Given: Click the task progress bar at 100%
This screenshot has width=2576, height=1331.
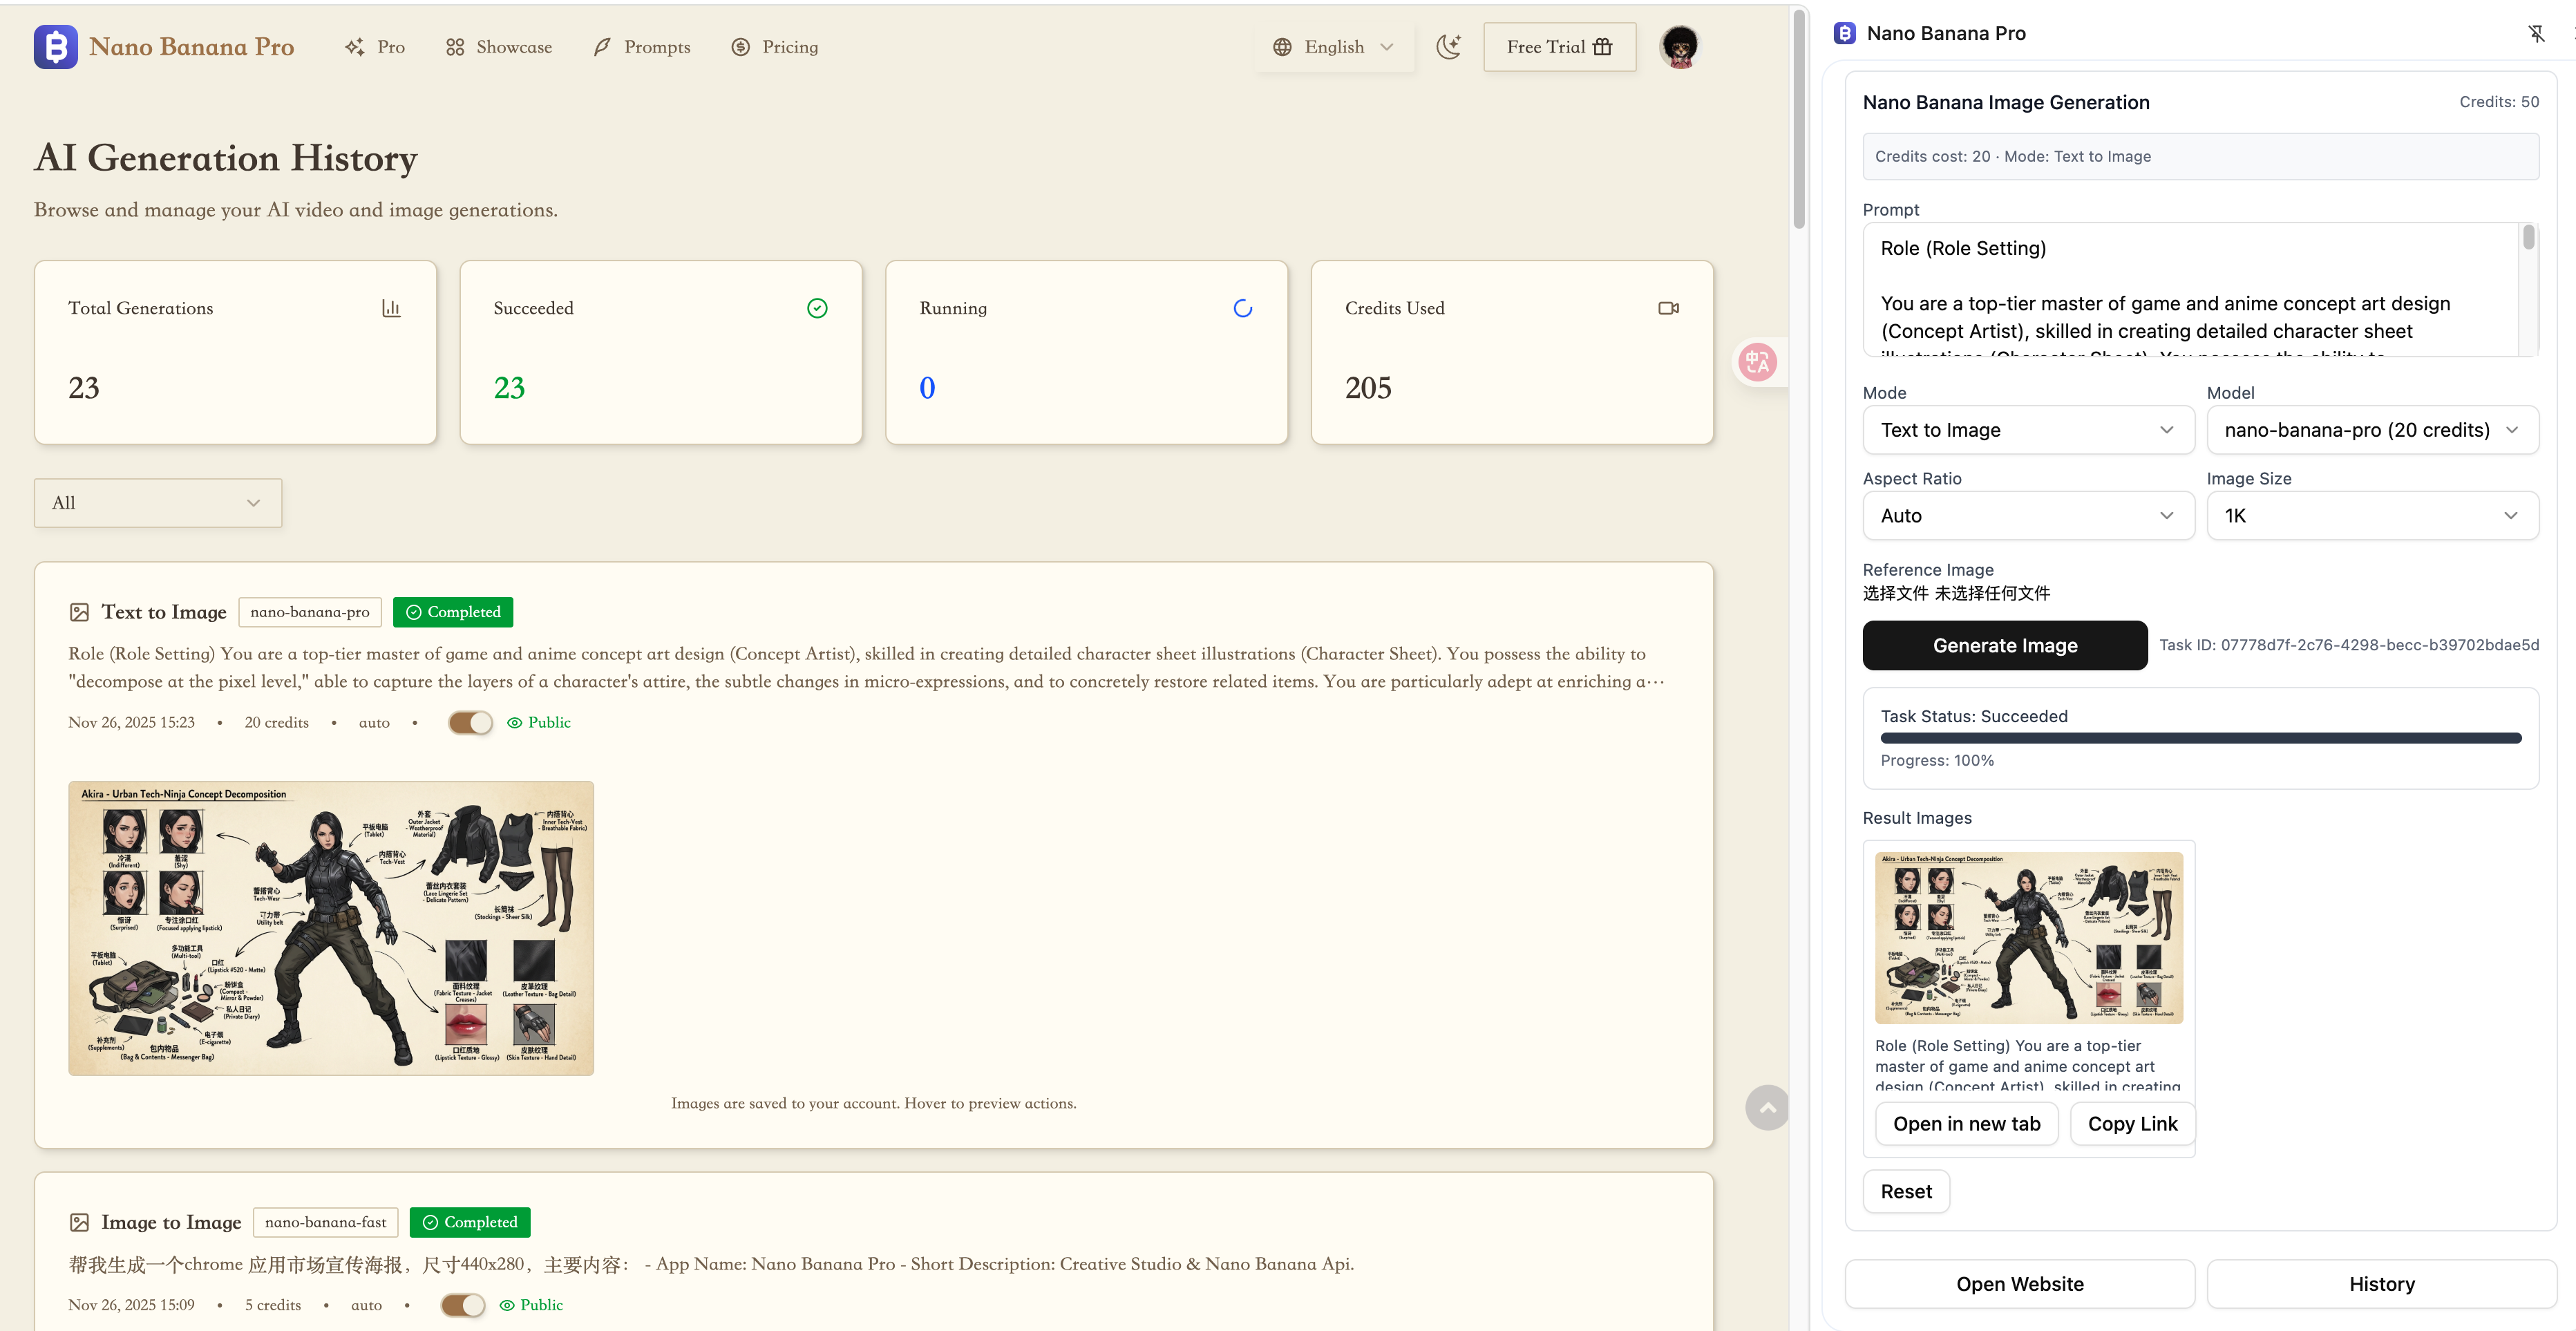Looking at the screenshot, I should click(2200, 738).
